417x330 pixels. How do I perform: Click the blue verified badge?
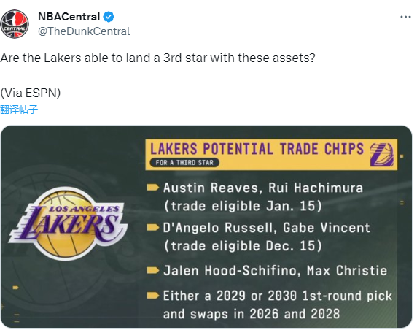click(109, 17)
